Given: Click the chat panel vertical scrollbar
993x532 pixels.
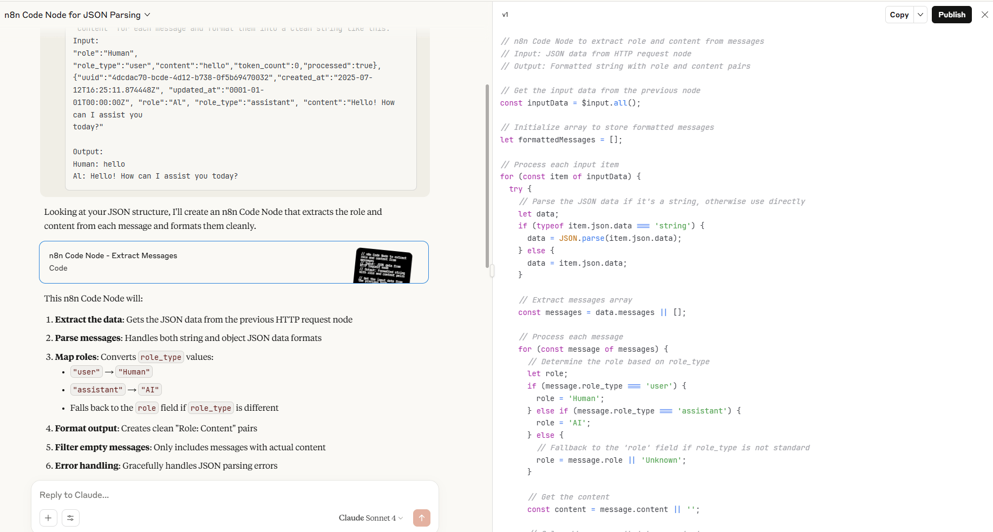Looking at the screenshot, I should click(x=487, y=176).
